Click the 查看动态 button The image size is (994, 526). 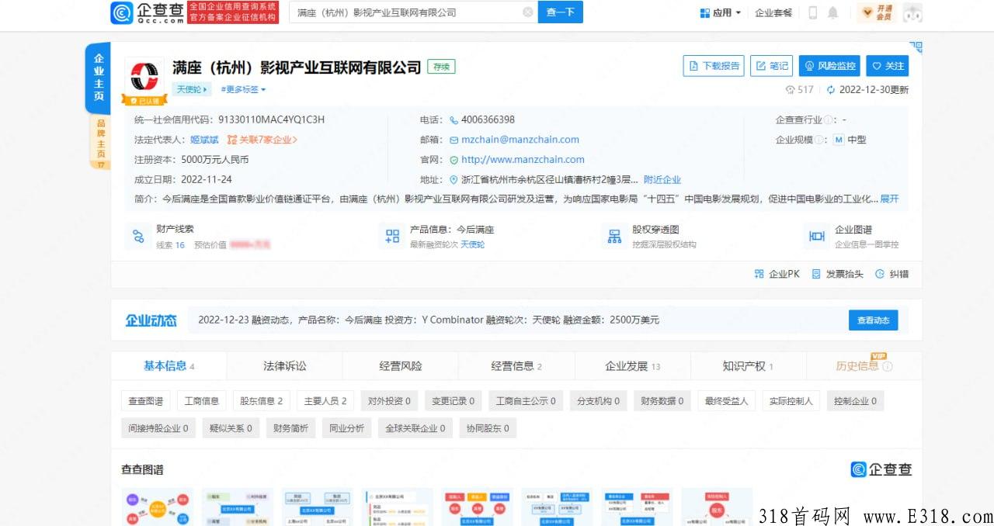point(873,320)
